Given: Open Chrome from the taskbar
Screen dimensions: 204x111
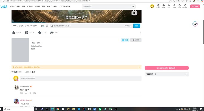Looking at the screenshot, I should (x=58, y=109).
